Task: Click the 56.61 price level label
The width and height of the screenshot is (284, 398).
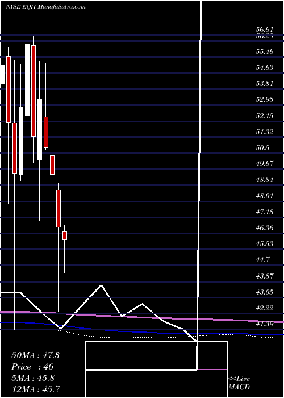Action: point(264,30)
